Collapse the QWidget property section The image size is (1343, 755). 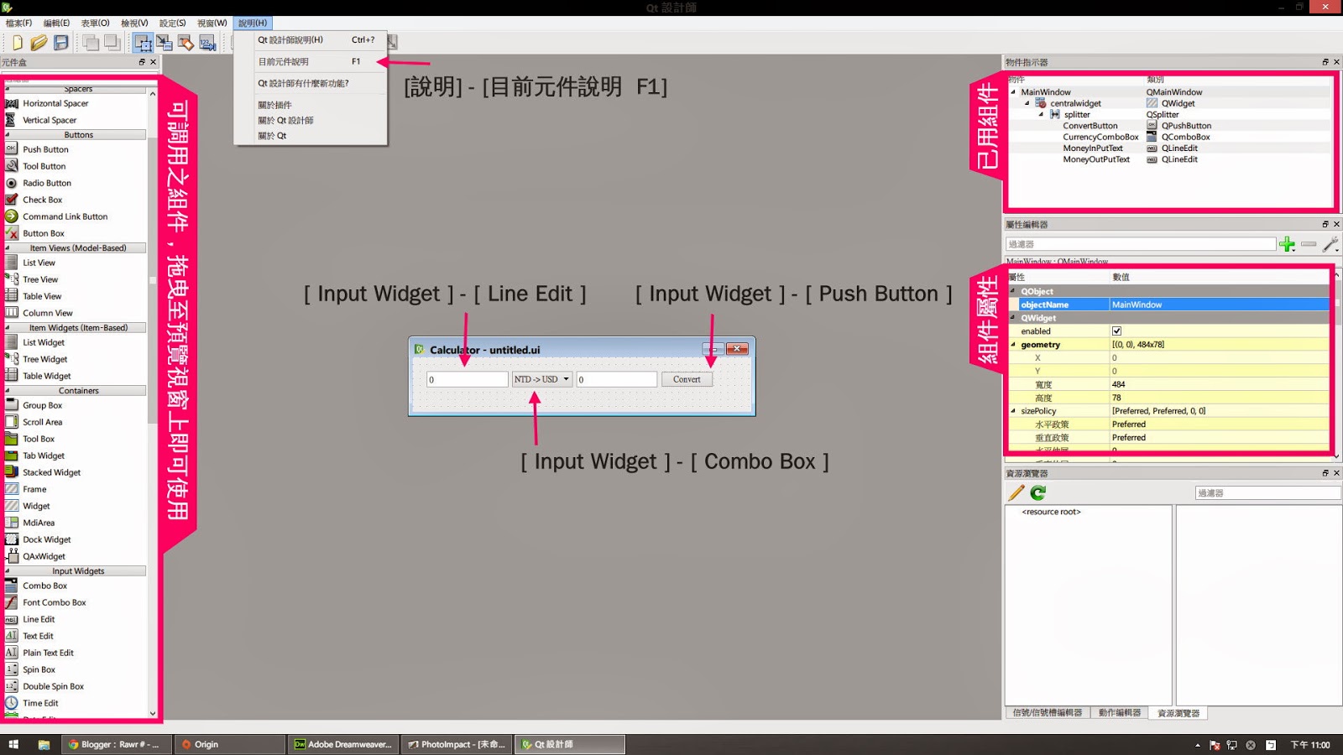(x=1013, y=318)
